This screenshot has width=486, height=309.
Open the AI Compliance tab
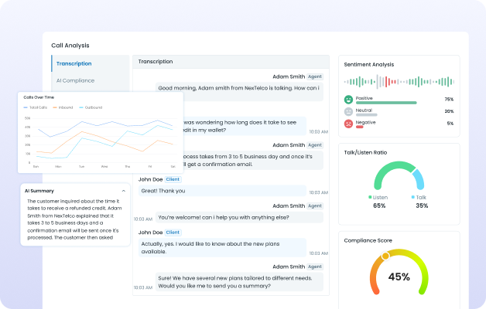click(75, 80)
